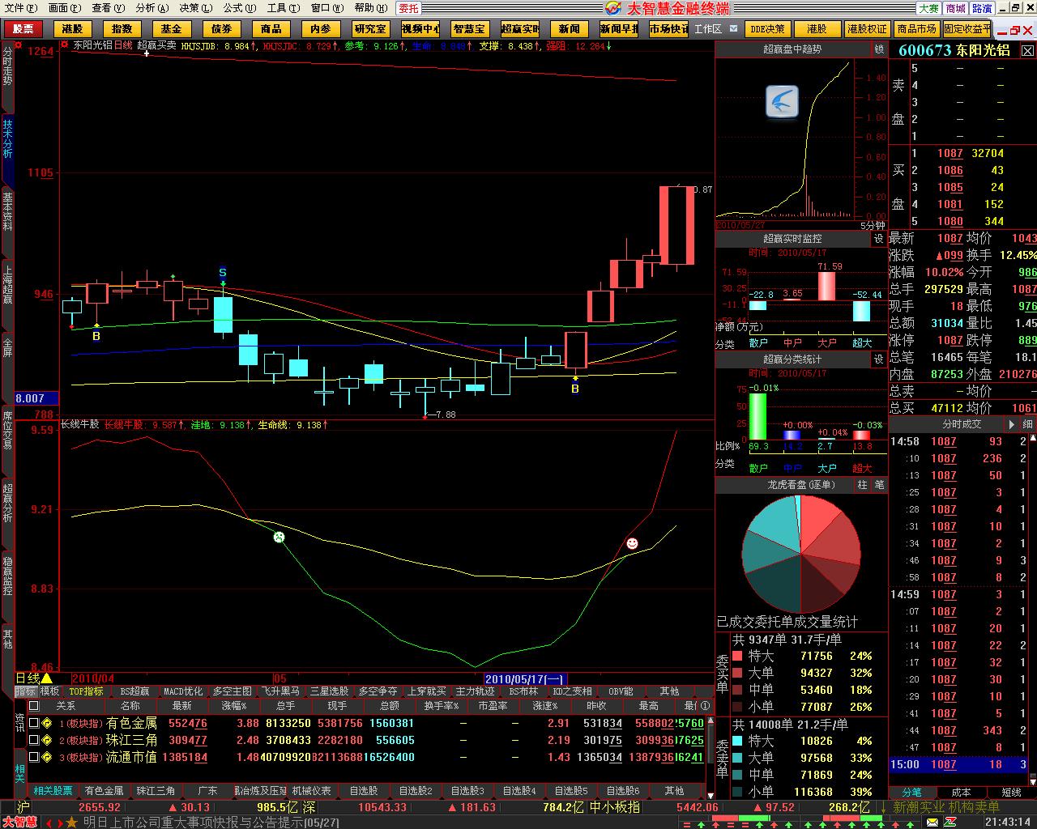
Task: Tick the checkbox for 珠江三角 row
Action: tap(33, 740)
